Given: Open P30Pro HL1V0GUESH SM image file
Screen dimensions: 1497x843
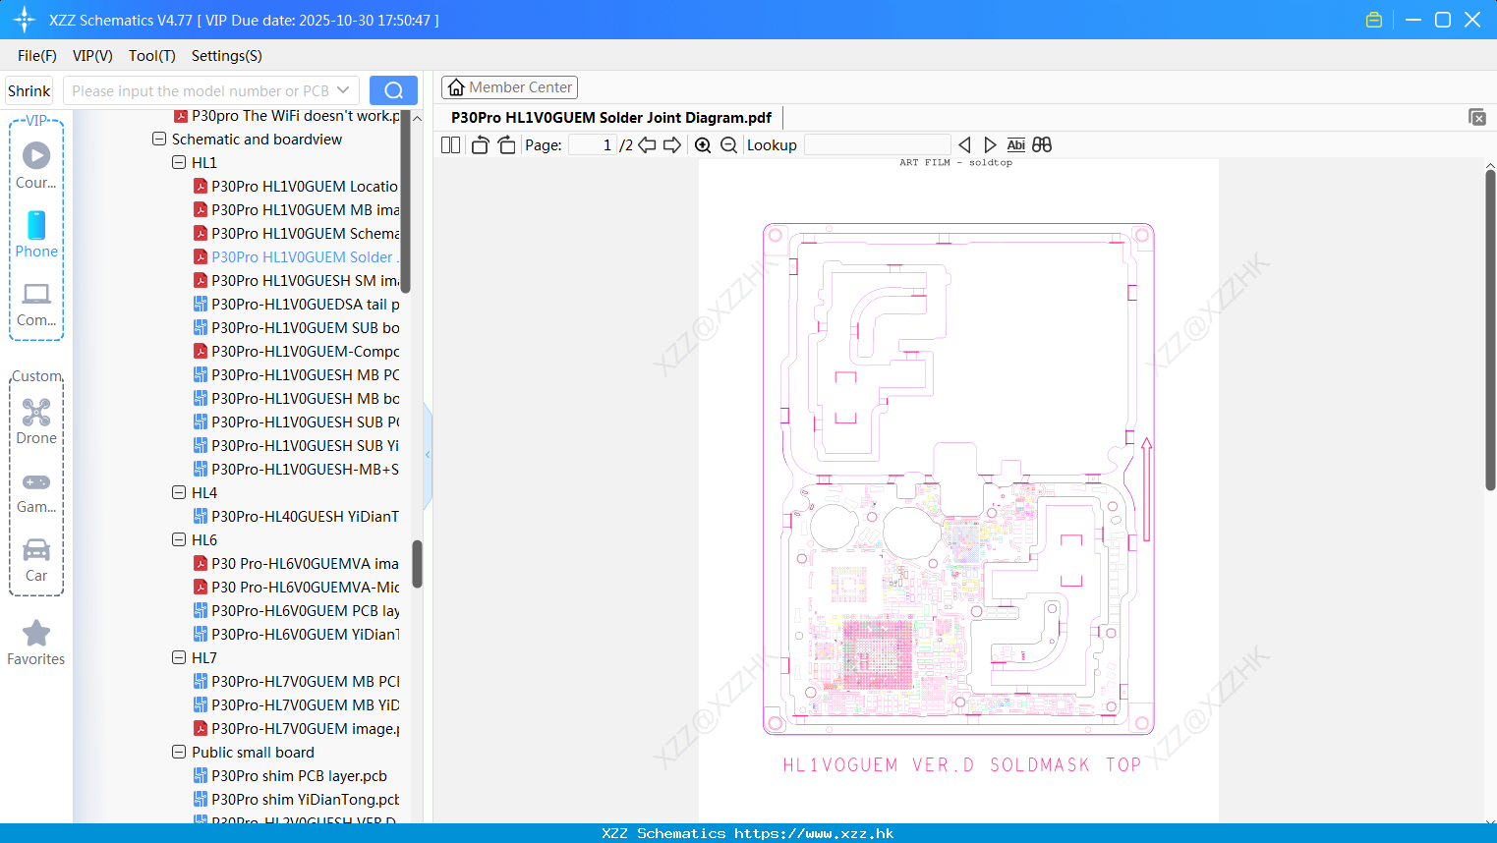Looking at the screenshot, I should point(296,281).
